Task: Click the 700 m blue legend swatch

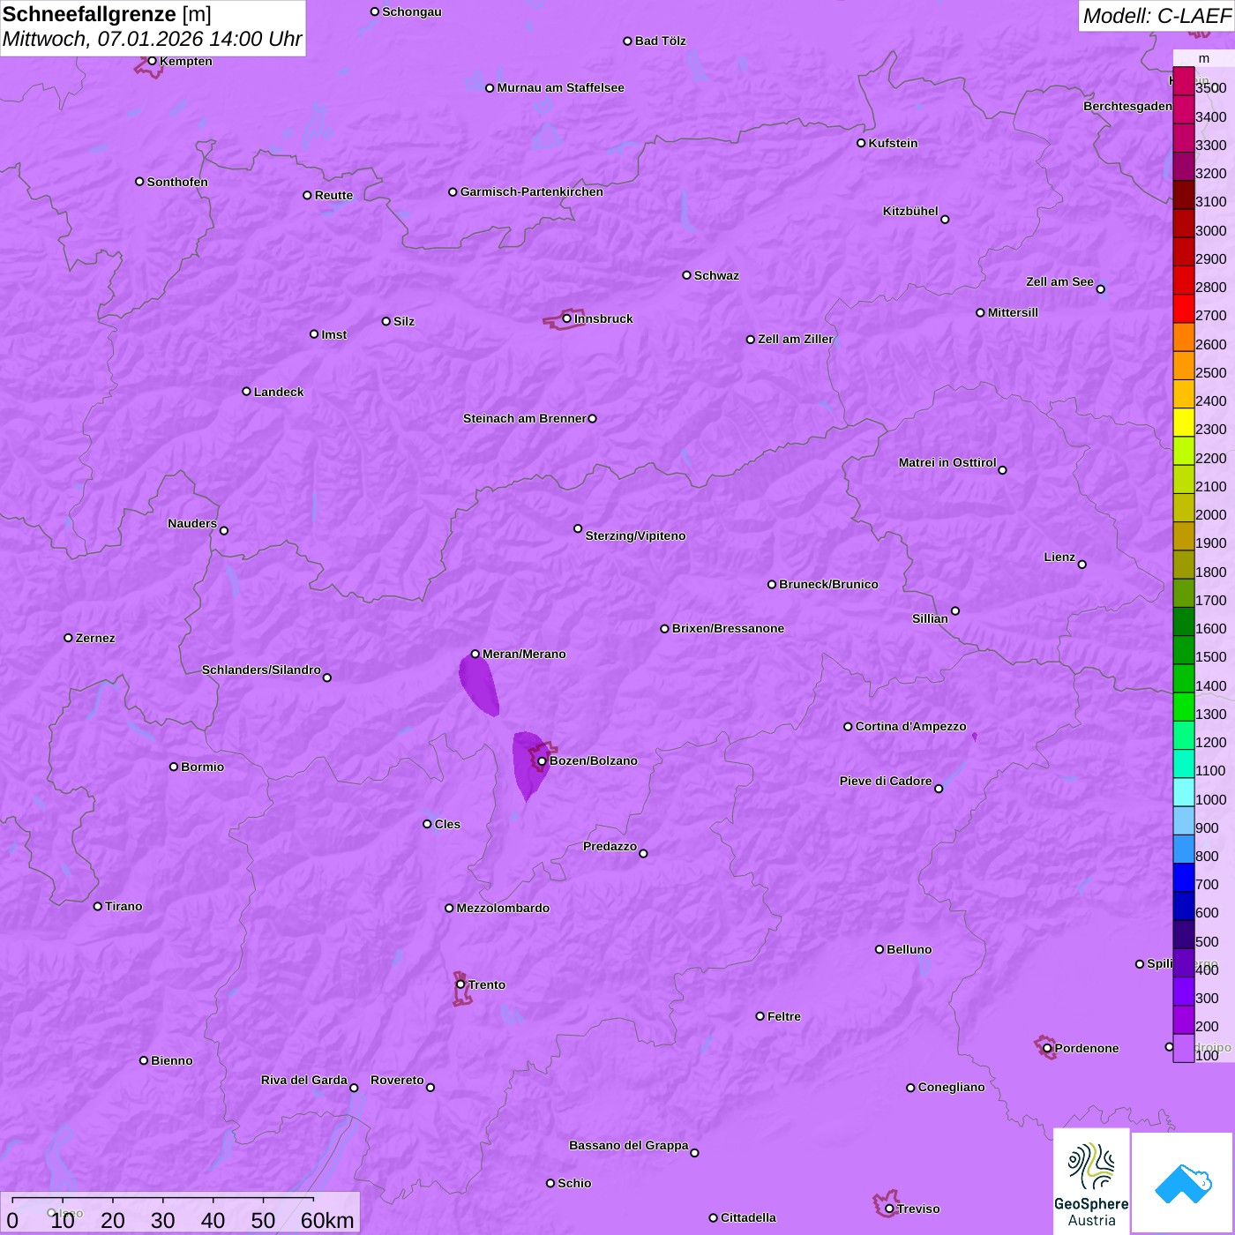Action: pos(1183,878)
